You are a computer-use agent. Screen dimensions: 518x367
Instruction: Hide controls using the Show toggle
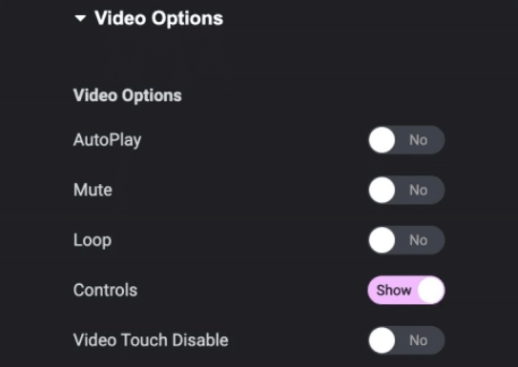point(406,290)
